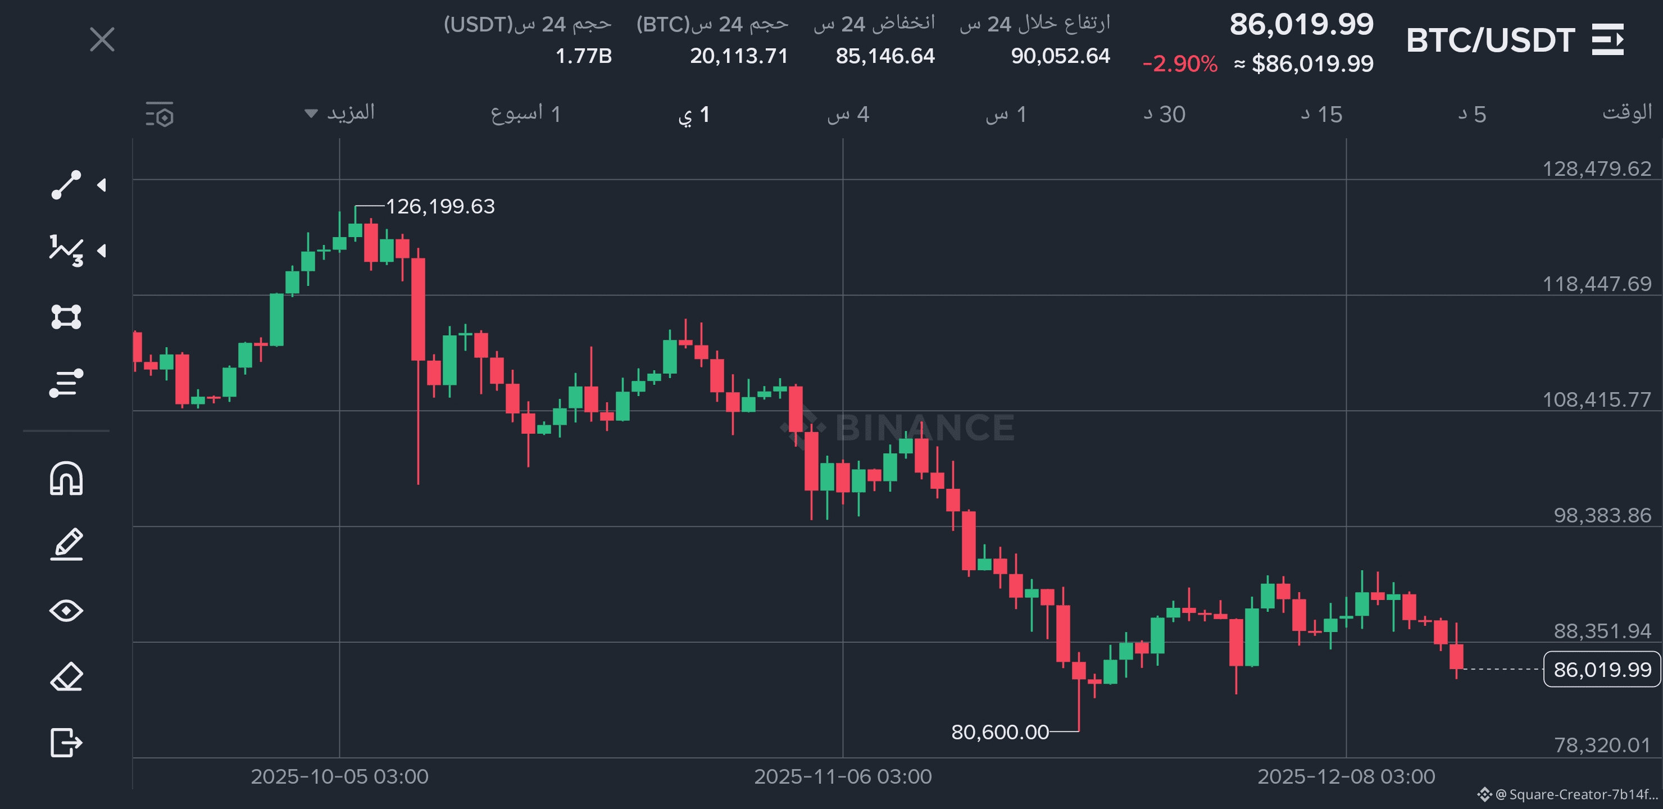
Task: Select the rectangle shape drawing tool
Action: 66,317
